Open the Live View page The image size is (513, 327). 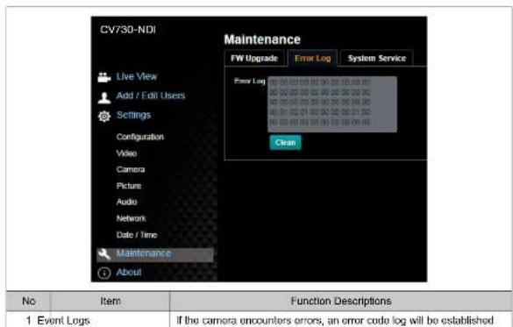137,76
